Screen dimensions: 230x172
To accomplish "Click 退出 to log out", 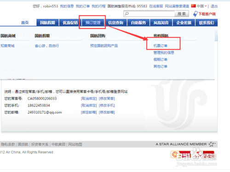I will point(214,6).
